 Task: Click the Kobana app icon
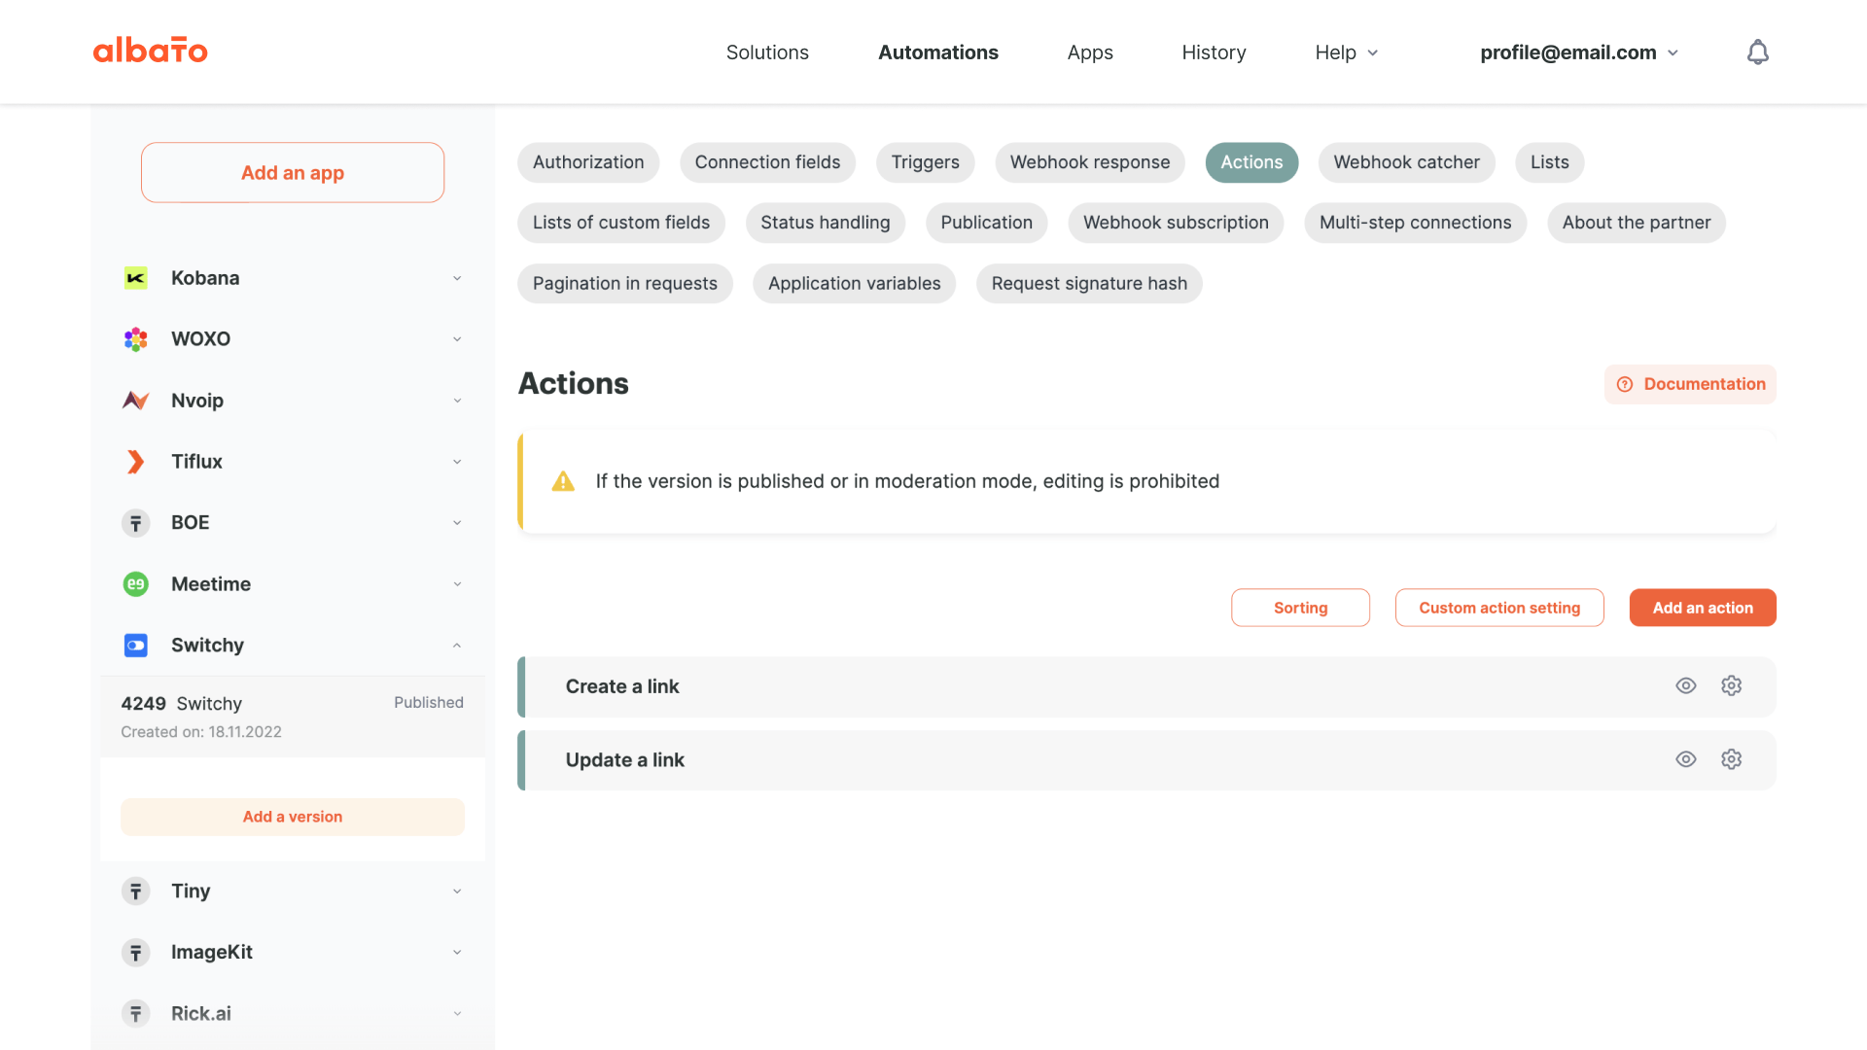136,279
